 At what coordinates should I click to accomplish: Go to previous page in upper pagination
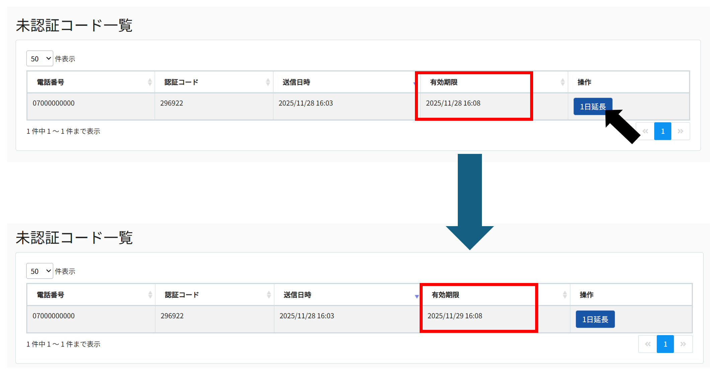[645, 131]
